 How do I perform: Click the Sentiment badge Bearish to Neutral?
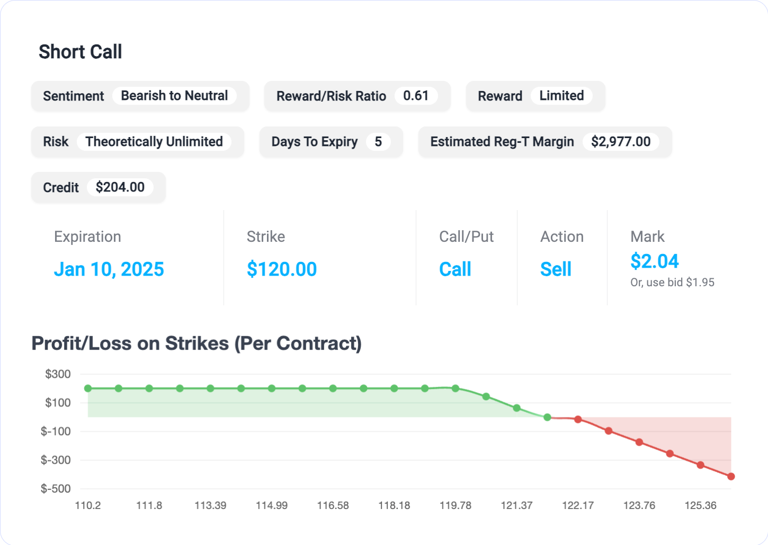point(175,96)
